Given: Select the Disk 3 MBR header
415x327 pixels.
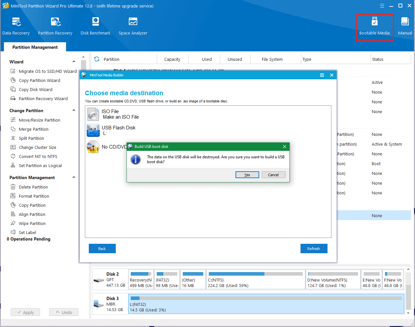Looking at the screenshot, I should point(110,304).
